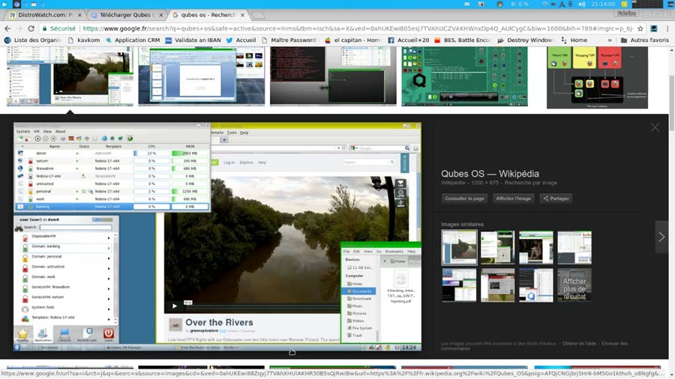The image size is (675, 379).
Task: Open Application CRM bookmark
Action: pos(133,40)
